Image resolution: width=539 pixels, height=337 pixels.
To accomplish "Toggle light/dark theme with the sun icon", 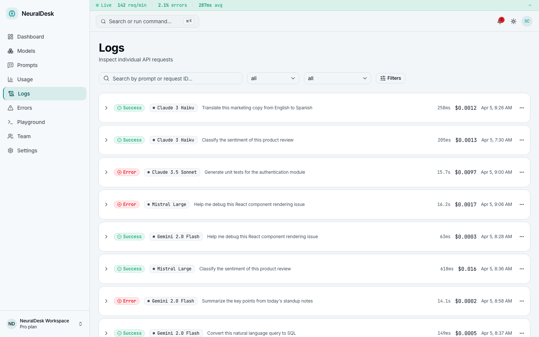I will [x=513, y=21].
